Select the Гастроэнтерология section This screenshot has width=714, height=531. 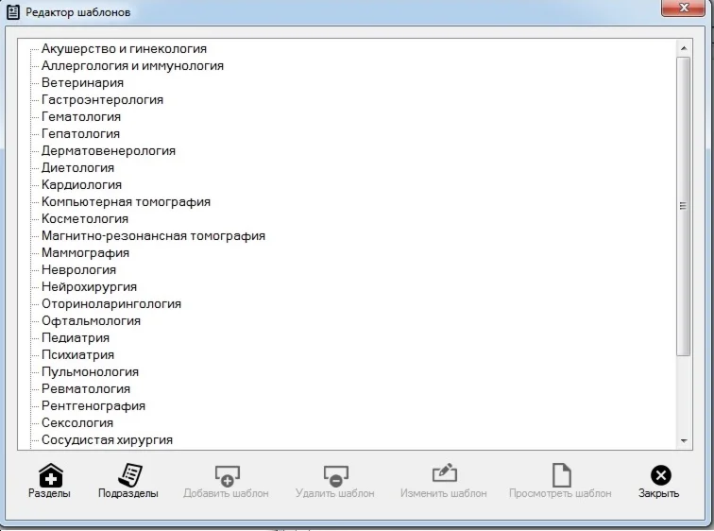(102, 100)
